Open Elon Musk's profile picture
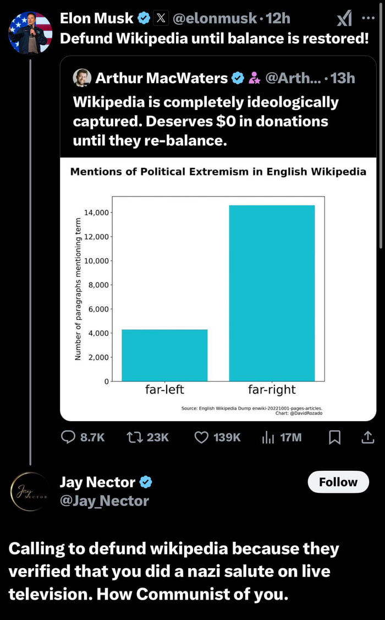Viewport: 385px width, 620px height. [x=30, y=34]
